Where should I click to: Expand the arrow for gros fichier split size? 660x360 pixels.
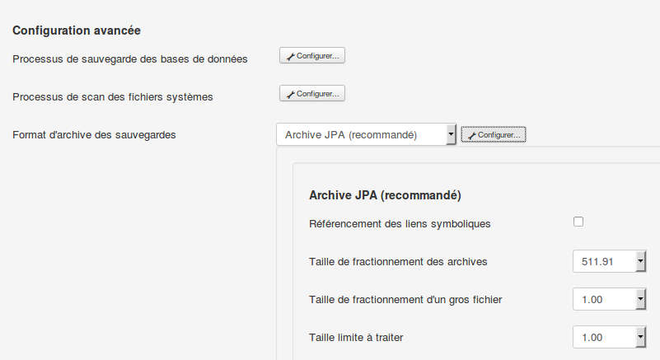point(640,299)
